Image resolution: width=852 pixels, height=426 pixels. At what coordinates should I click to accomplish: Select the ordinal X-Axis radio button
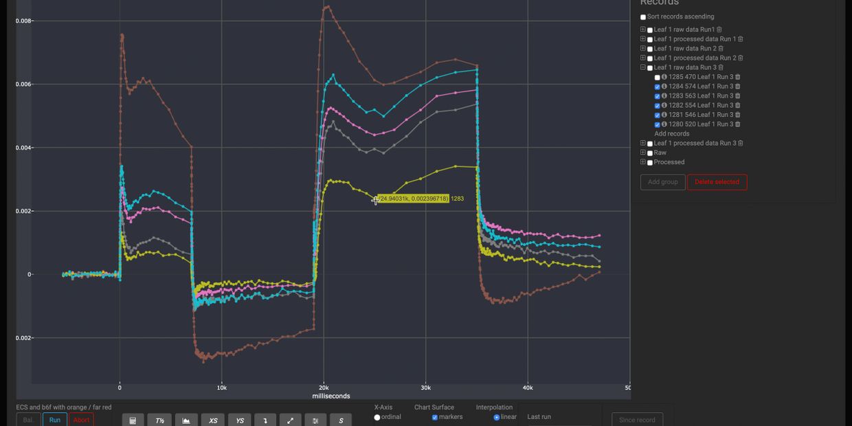tap(377, 417)
